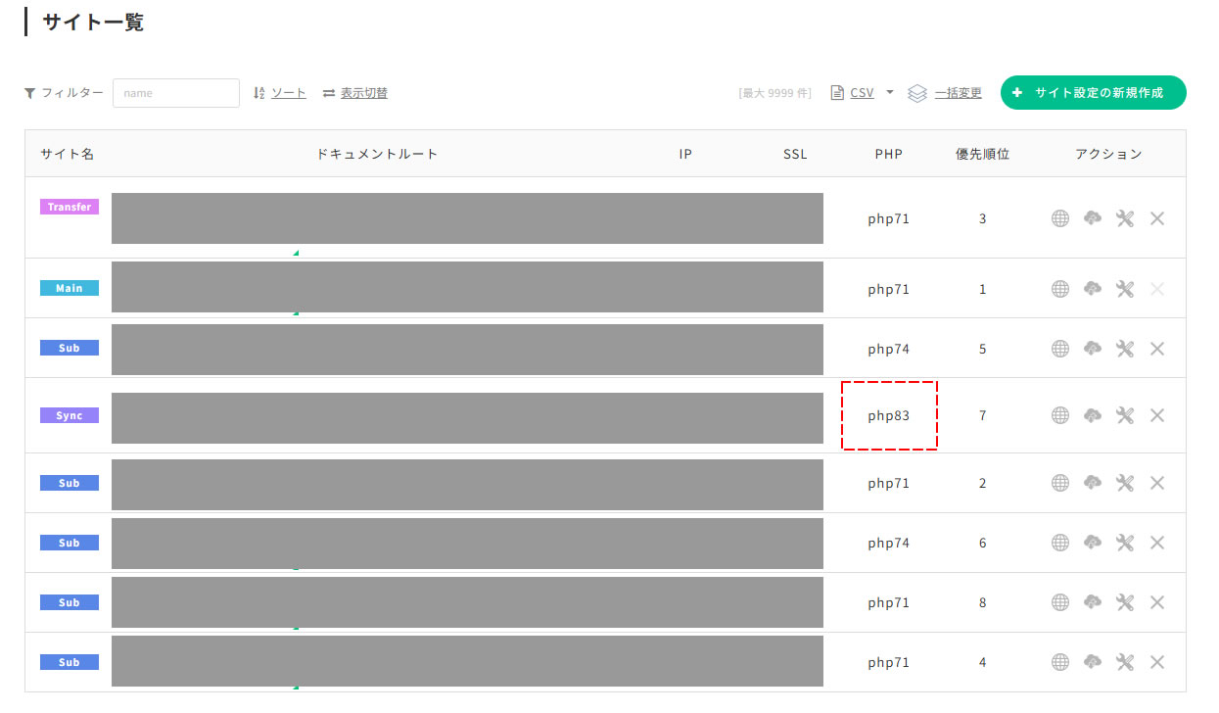The image size is (1219, 713).
Task: Click the funnel filter icon
Action: click(x=29, y=93)
